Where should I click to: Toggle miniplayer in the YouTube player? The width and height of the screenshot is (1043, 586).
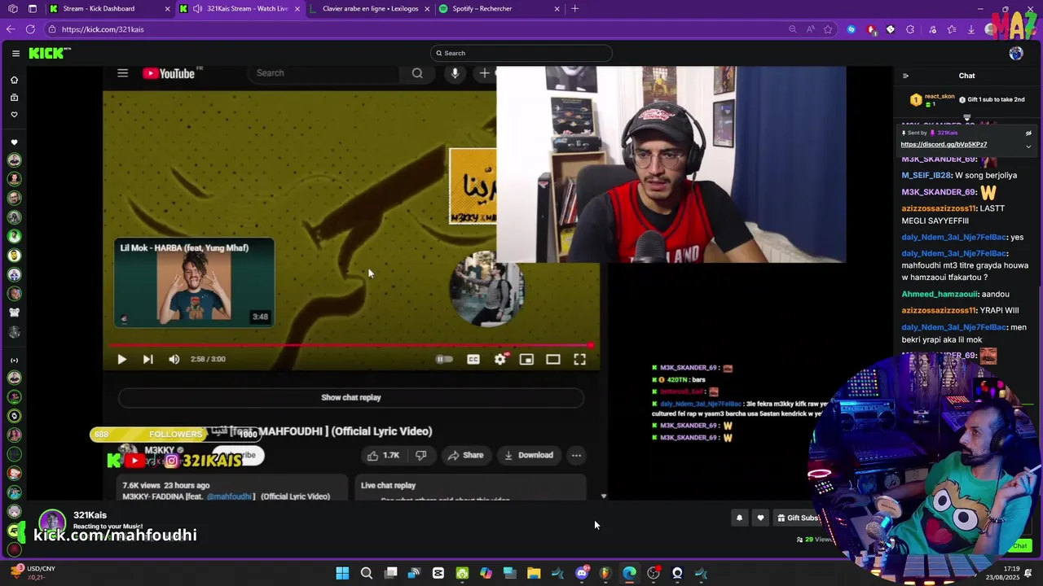tap(526, 359)
